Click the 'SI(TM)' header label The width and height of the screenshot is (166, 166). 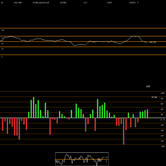point(63,3)
